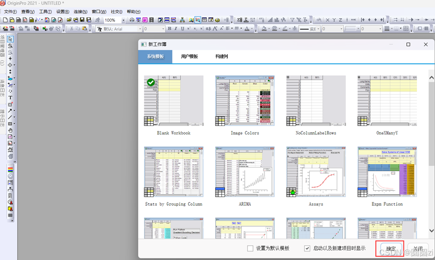
Task: Open the font size dropdown
Action: click(x=163, y=29)
